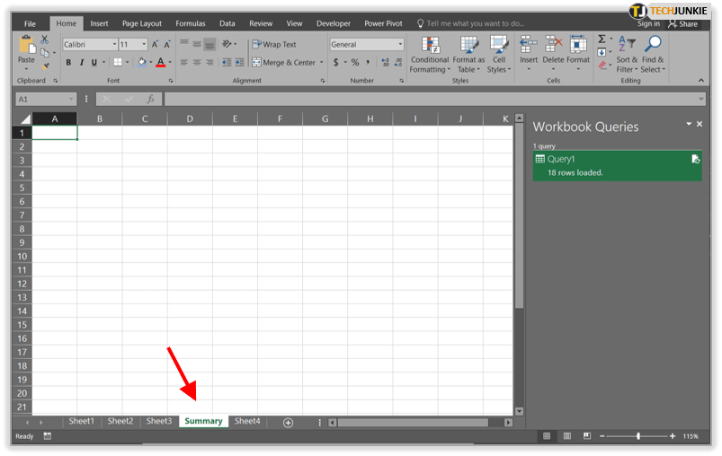Click the Fill Color bucket icon
The image size is (722, 456).
click(x=140, y=63)
